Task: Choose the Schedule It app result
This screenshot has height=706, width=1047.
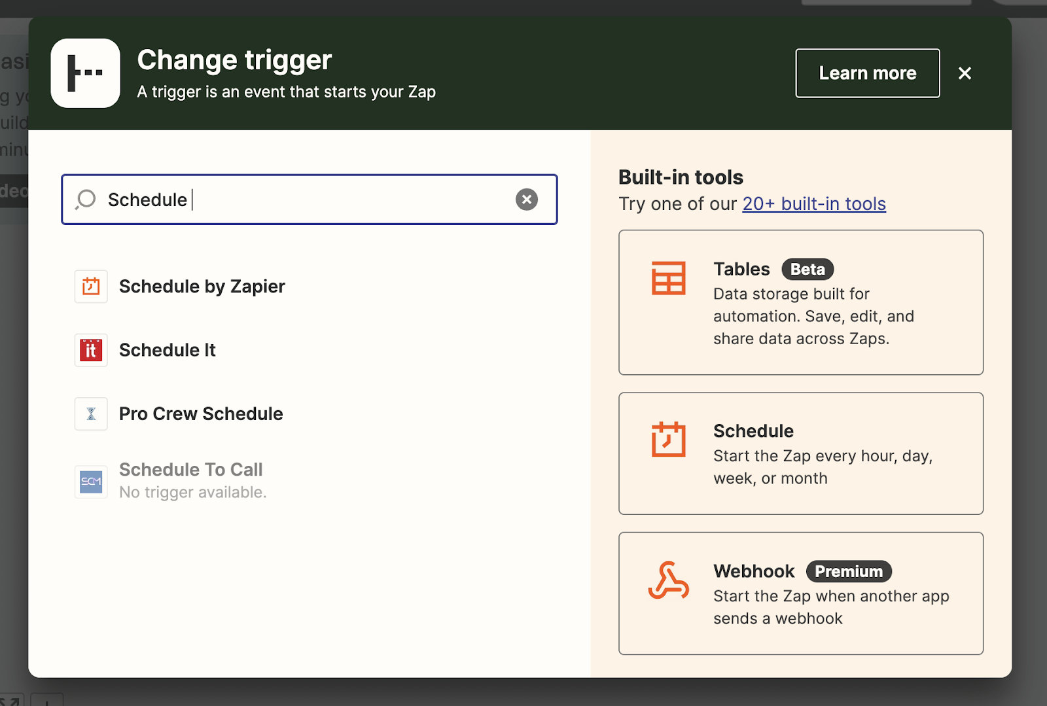Action: click(168, 350)
